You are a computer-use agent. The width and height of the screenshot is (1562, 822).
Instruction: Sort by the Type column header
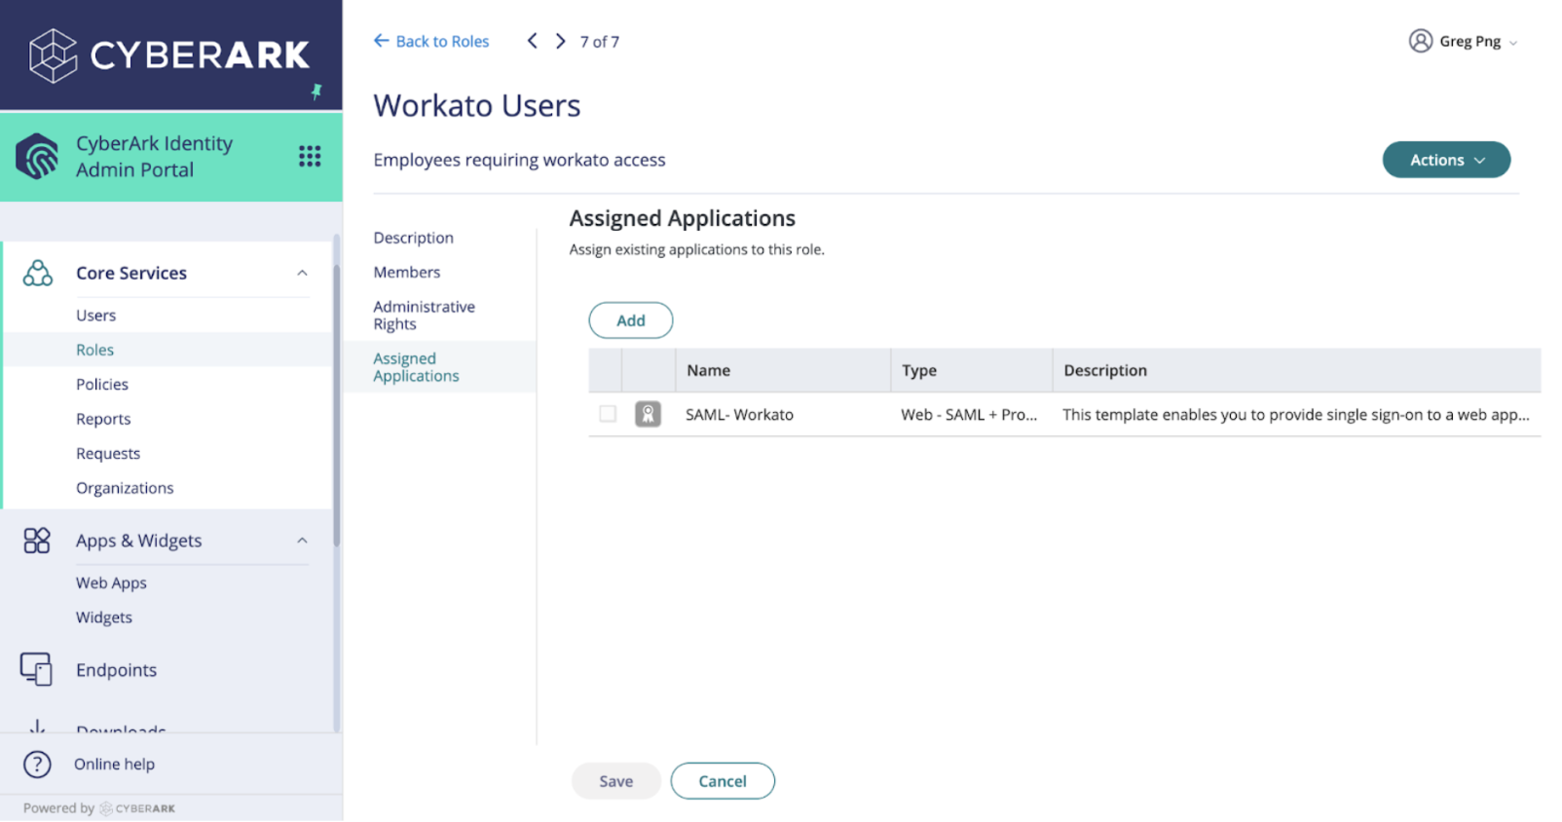(x=971, y=370)
